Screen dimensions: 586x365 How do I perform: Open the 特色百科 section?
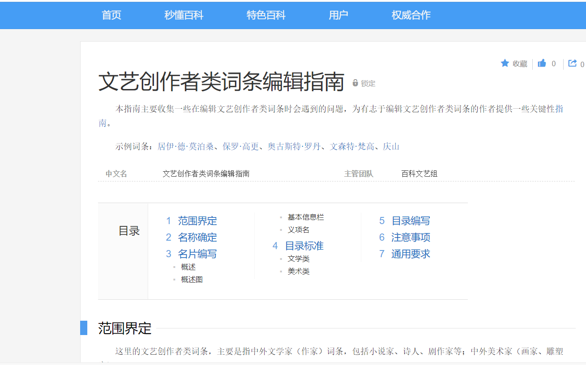(x=266, y=15)
